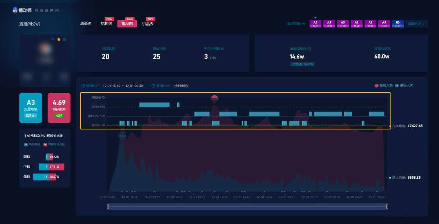Toggle the 在线人数 checkbox

pyautogui.click(x=376, y=86)
